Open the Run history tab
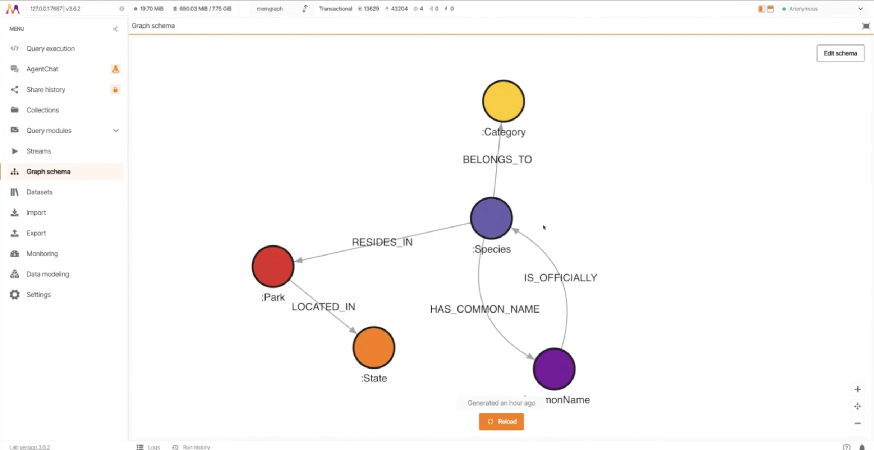874x450 pixels. click(195, 447)
